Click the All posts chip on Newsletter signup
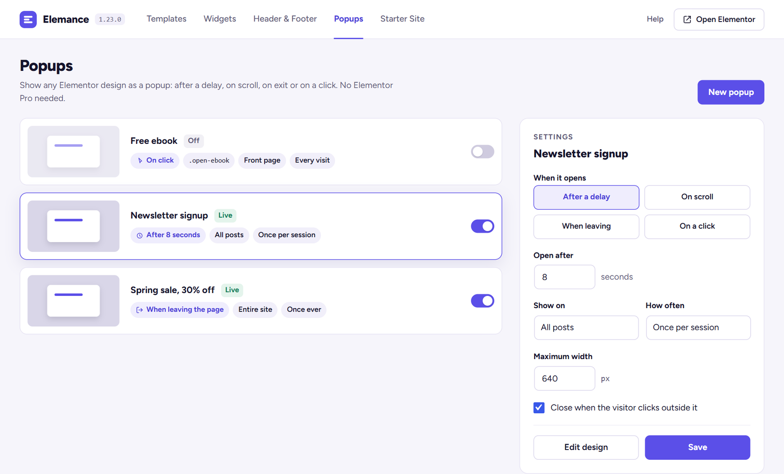The image size is (784, 474). [229, 235]
